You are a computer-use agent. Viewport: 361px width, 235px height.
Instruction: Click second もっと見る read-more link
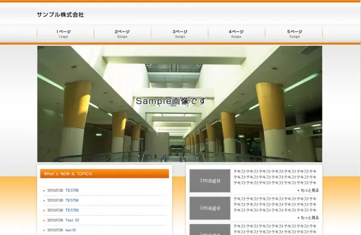tap(308, 218)
